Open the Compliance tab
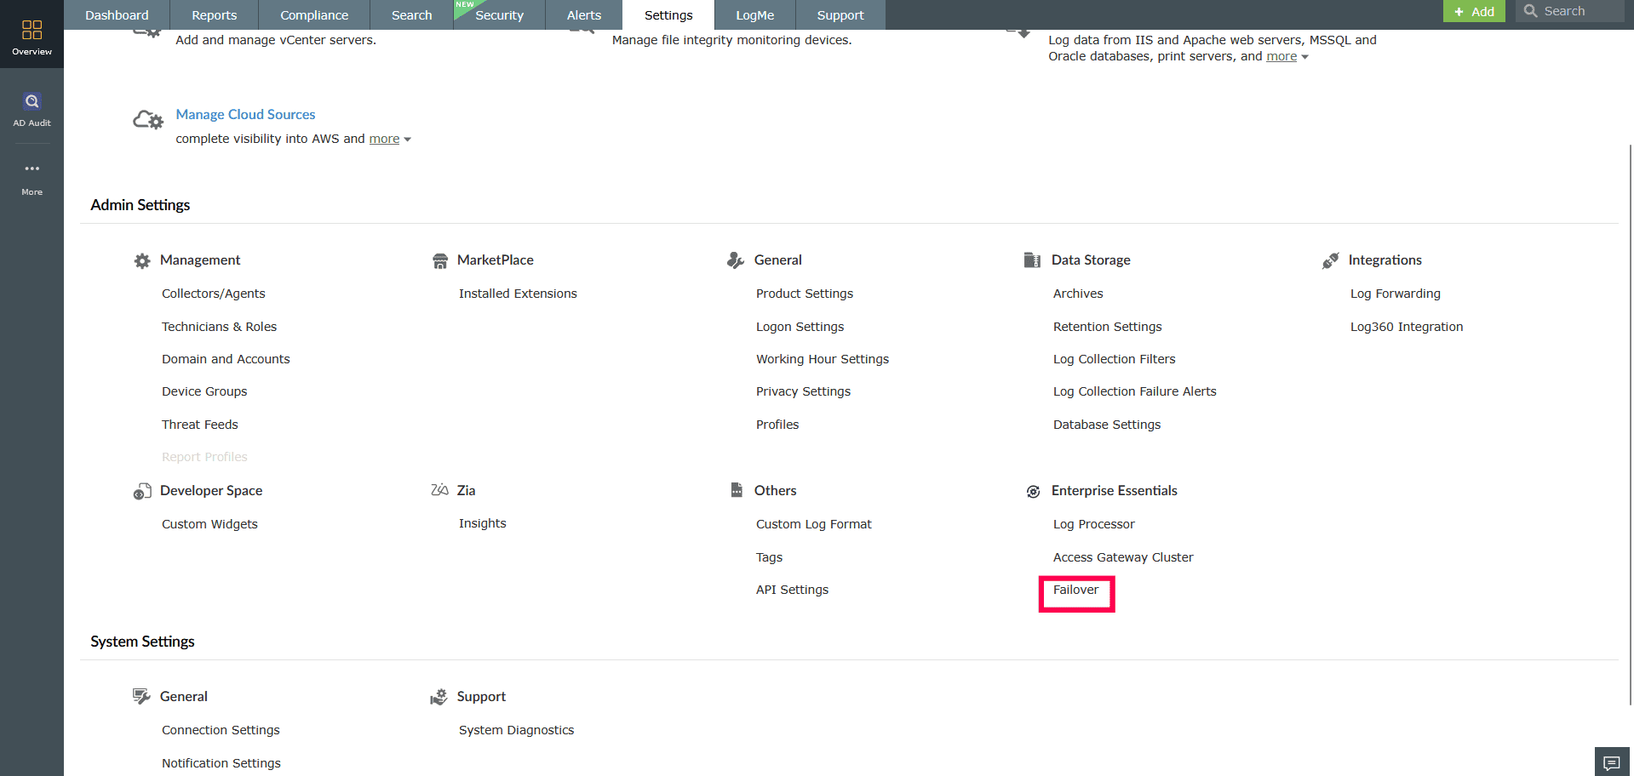 point(314,15)
